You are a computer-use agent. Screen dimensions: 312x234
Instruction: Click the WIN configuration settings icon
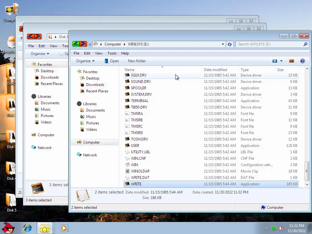click(x=127, y=165)
